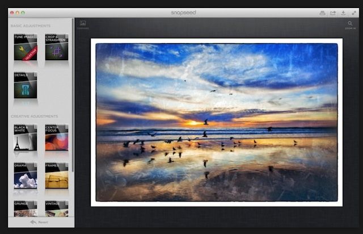
Task: Click the Share icon in title bar
Action: [x=333, y=12]
